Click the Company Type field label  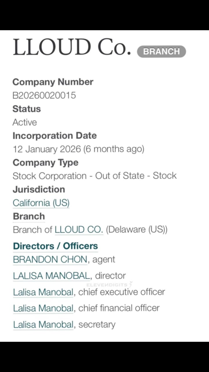pos(46,162)
